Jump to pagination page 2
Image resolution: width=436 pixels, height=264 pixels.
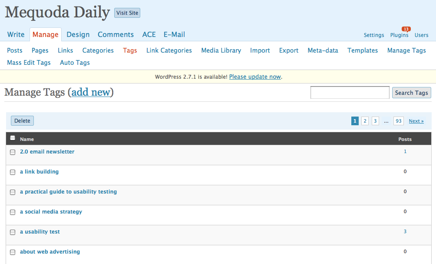pyautogui.click(x=365, y=121)
